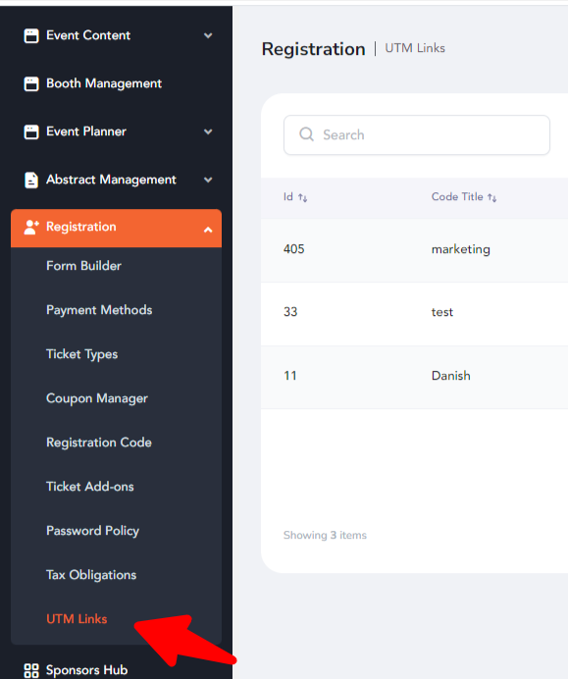Image resolution: width=568 pixels, height=679 pixels.
Task: Click the Booth Management calendar icon
Action: tap(31, 83)
